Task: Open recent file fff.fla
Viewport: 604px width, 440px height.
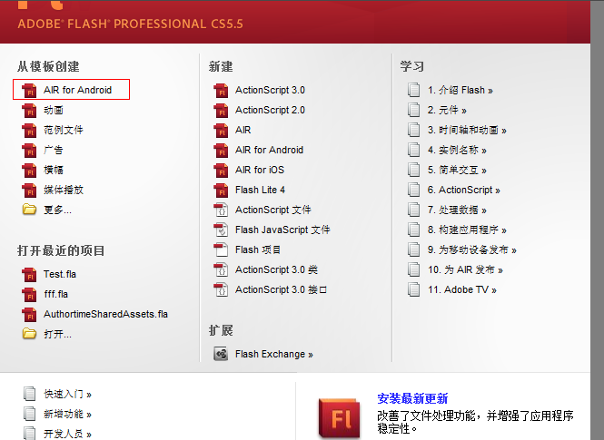Action: coord(55,294)
